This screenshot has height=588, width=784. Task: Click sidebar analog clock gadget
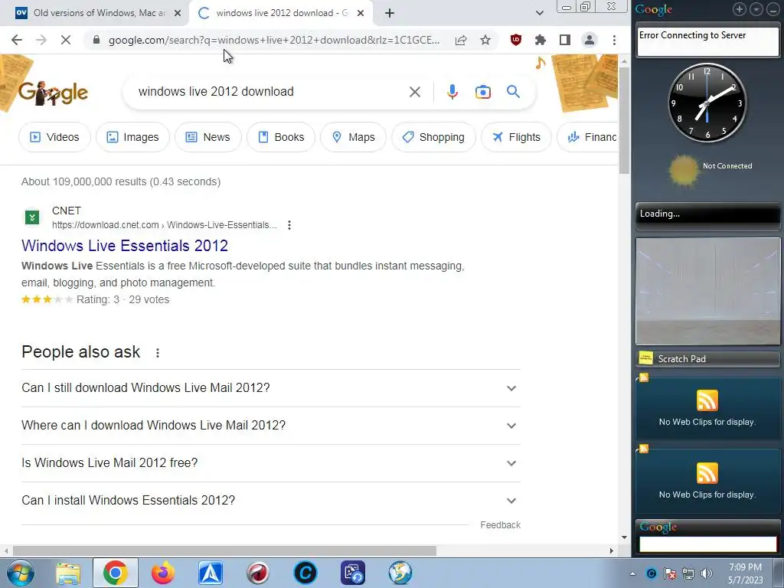click(x=707, y=103)
